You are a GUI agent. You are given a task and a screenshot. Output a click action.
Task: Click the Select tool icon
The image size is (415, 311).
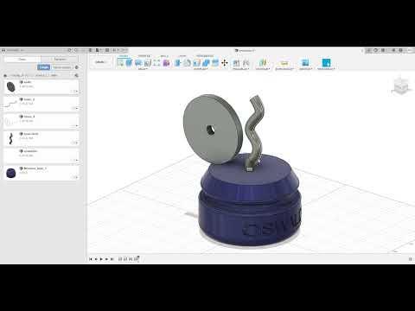(326, 62)
